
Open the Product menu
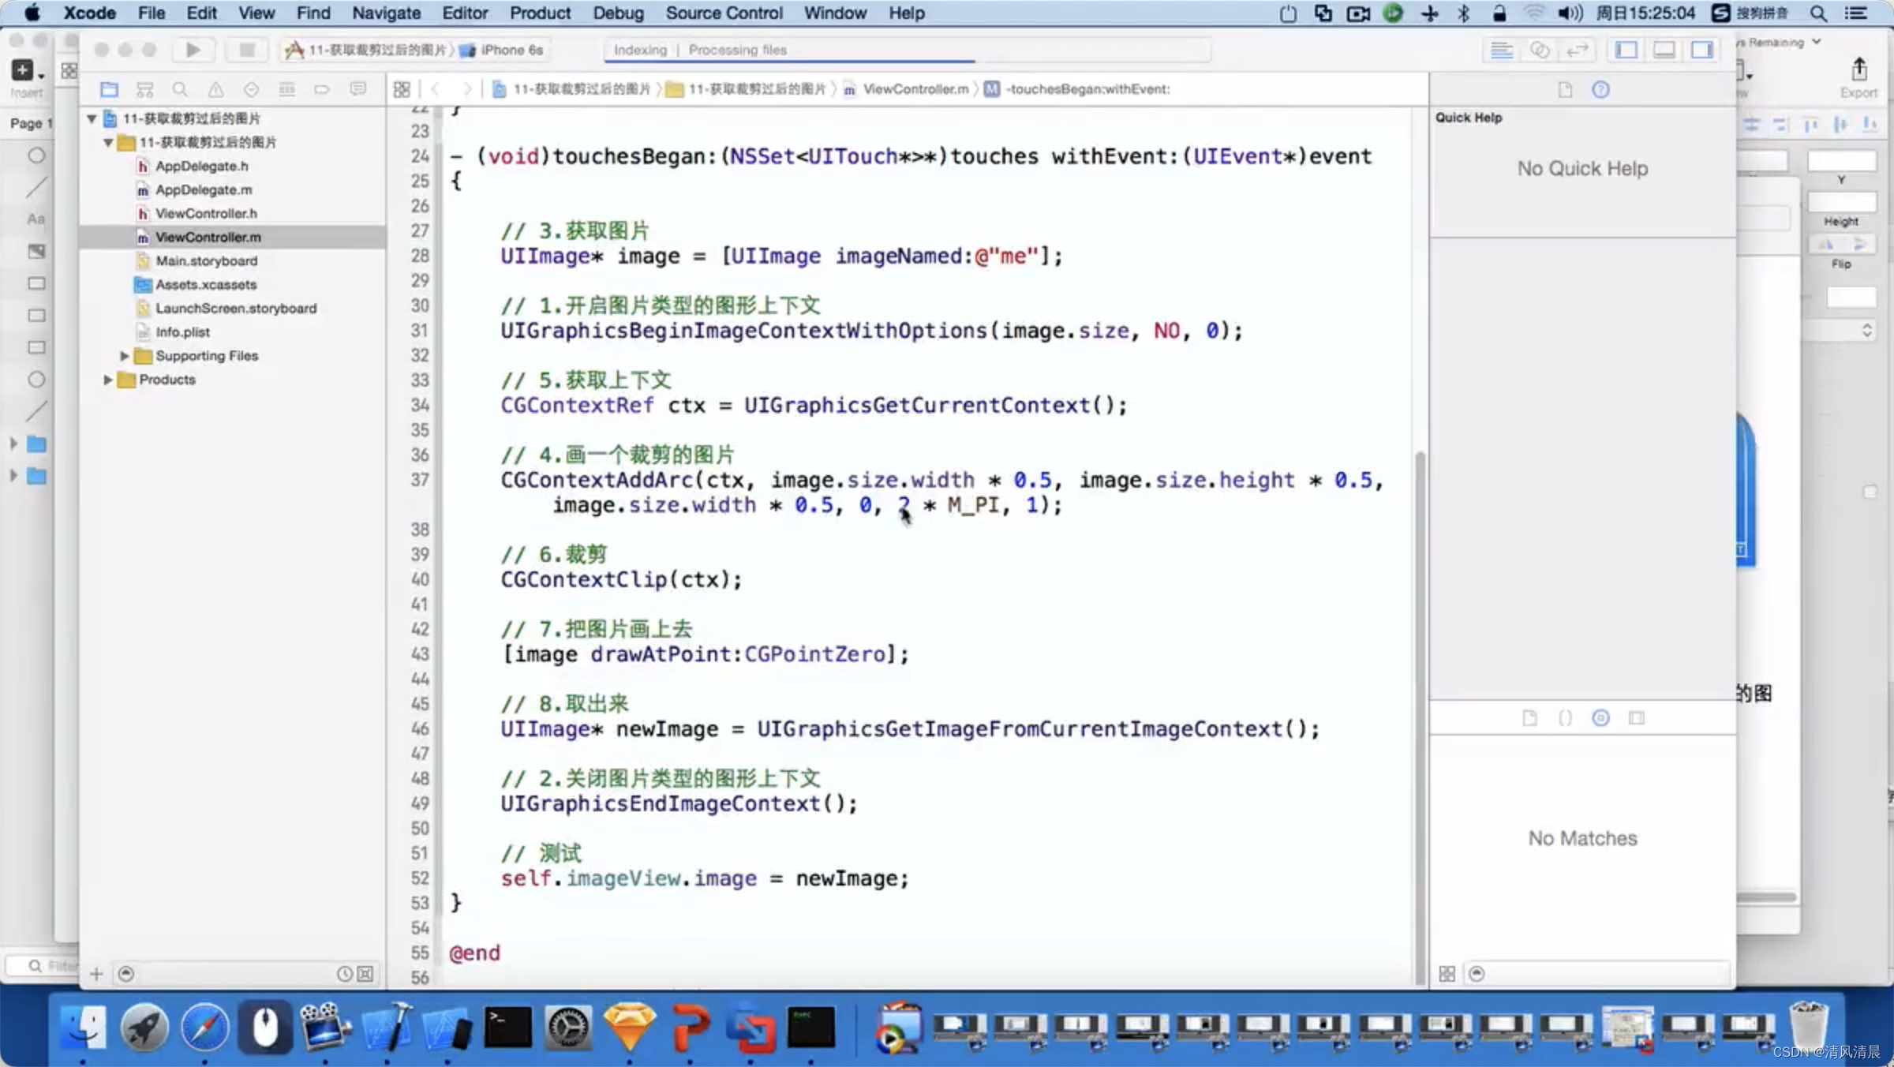pos(540,13)
